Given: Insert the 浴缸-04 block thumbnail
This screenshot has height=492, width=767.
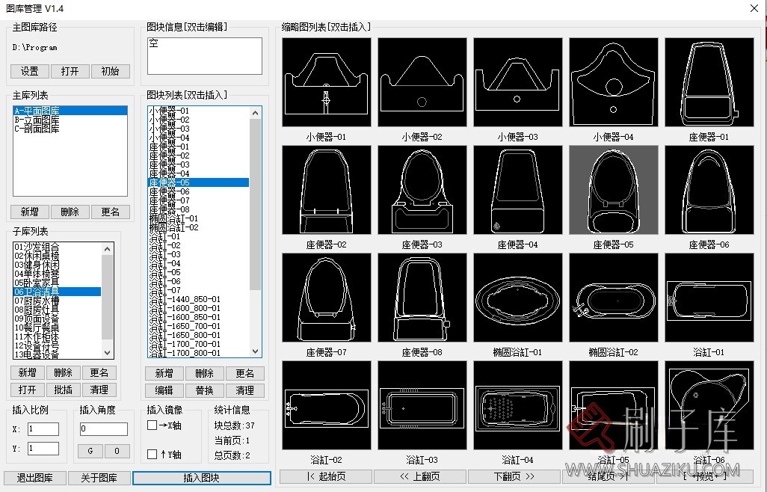Looking at the screenshot, I should pyautogui.click(x=517, y=405).
